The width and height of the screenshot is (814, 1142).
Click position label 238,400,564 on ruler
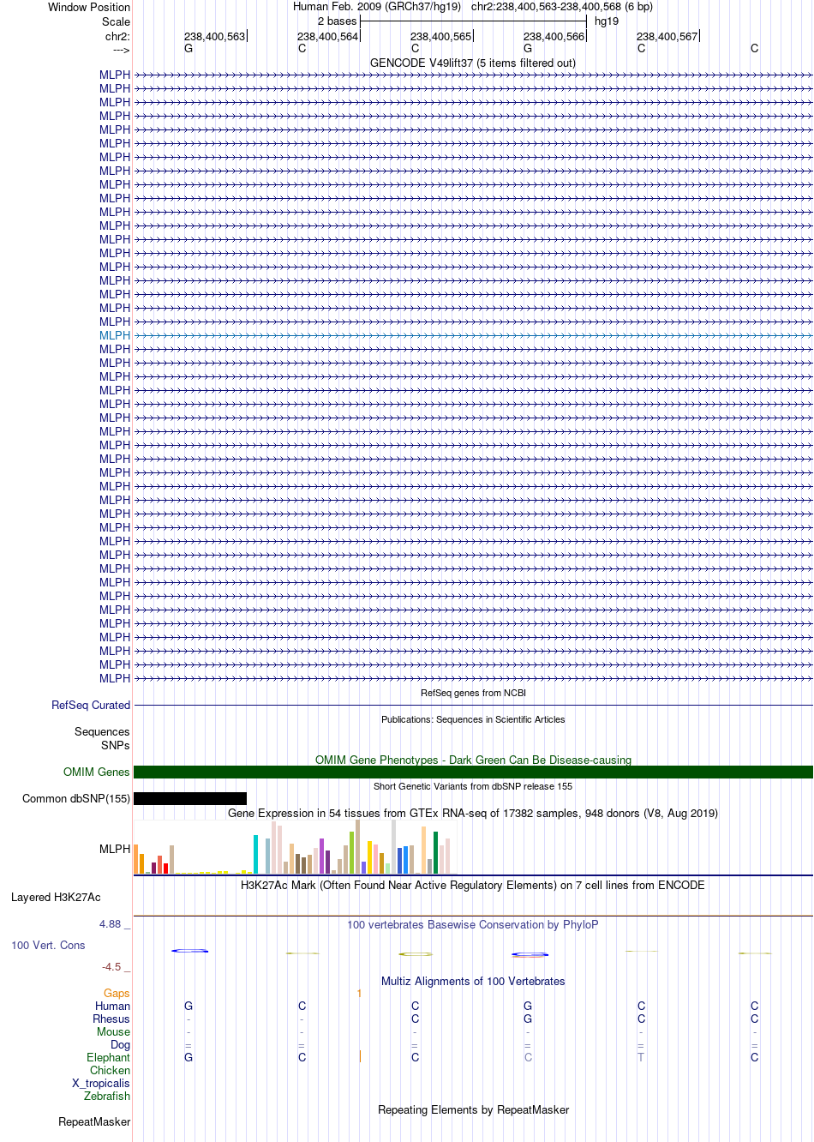click(327, 36)
